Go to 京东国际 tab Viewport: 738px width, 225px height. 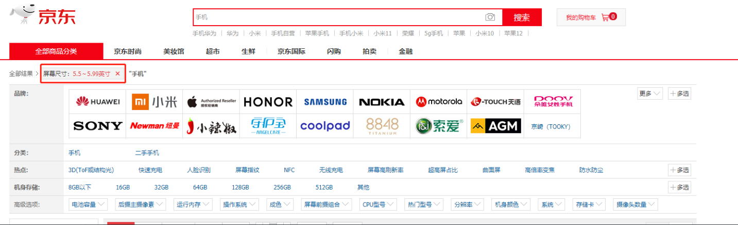coord(291,51)
